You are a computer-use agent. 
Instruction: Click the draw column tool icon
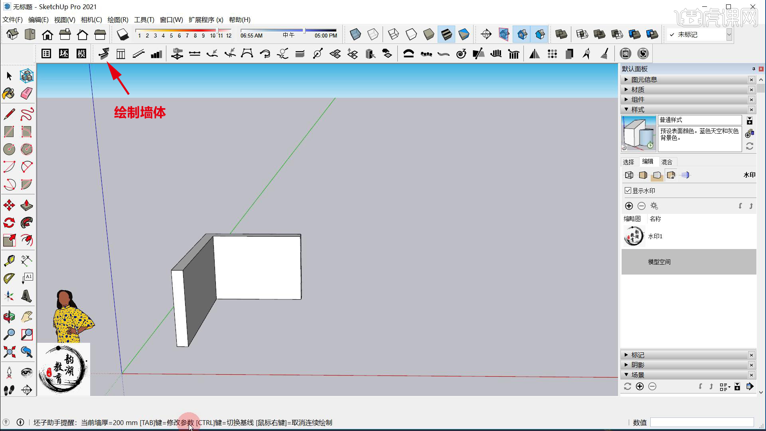point(120,53)
